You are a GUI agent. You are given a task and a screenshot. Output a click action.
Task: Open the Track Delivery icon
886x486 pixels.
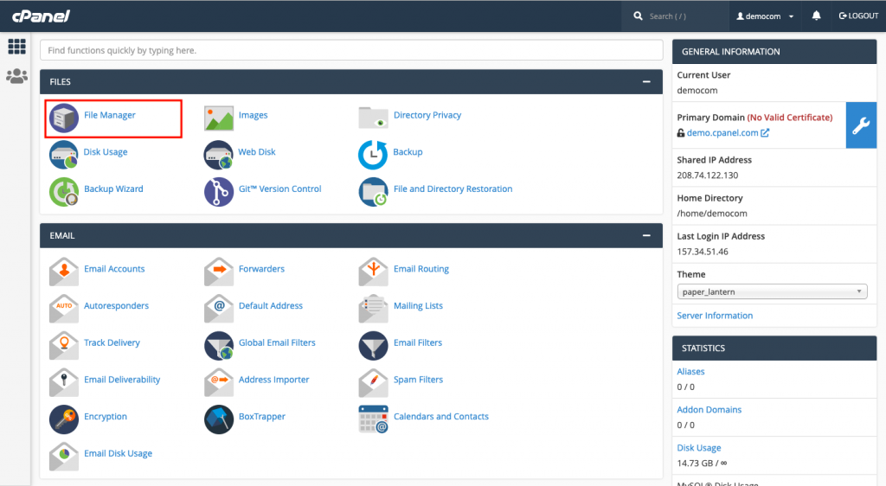click(x=64, y=345)
